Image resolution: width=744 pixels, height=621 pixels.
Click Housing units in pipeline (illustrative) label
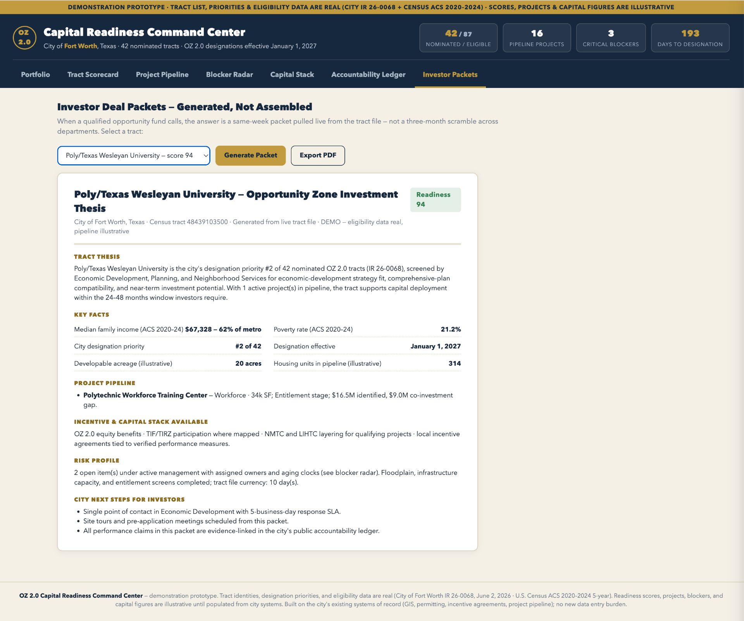(327, 363)
